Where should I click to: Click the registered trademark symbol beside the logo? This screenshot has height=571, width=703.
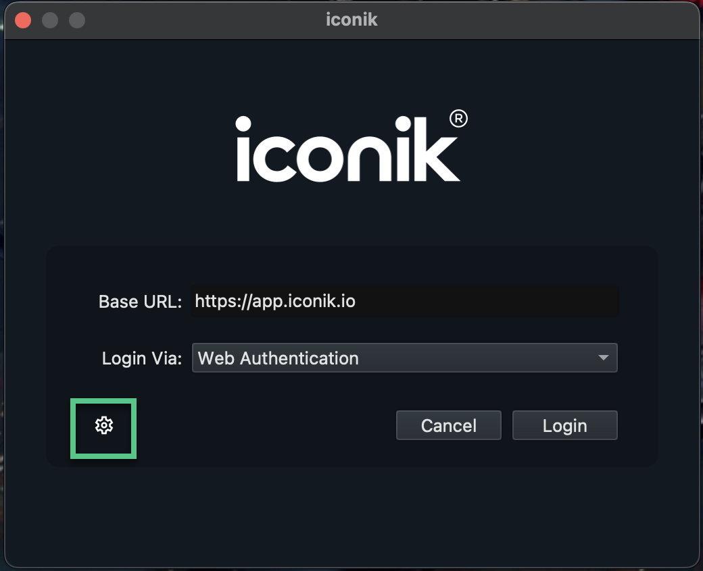click(457, 117)
